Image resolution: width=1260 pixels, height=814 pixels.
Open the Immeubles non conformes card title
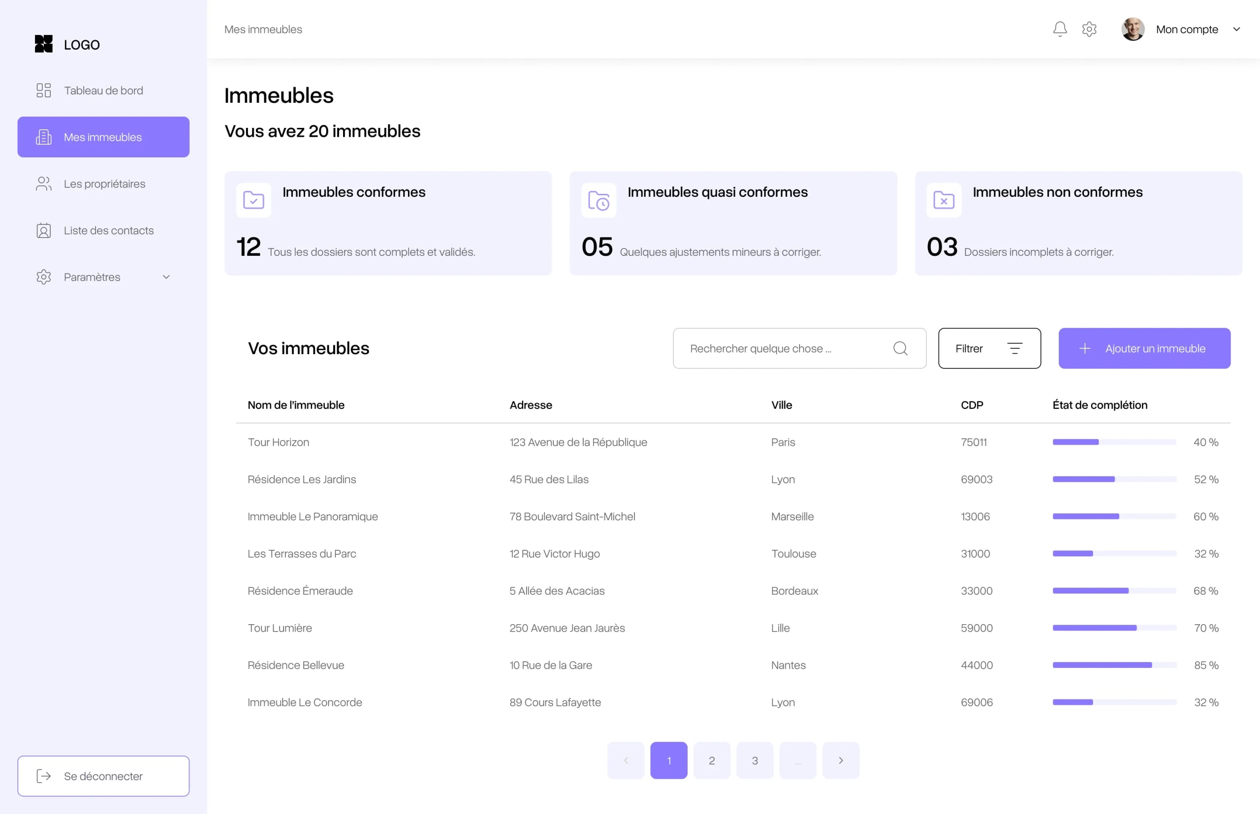[1057, 192]
